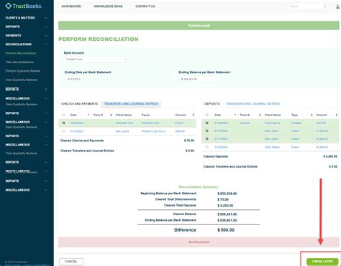The image size is (341, 266).
Task: Uncheck the Charlotte York payment row checkbox
Action: (63, 123)
